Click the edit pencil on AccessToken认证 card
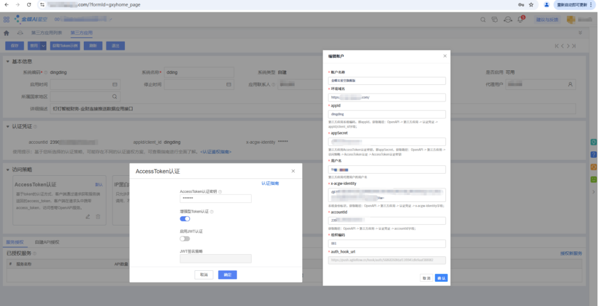The height and width of the screenshot is (306, 598). (88, 216)
